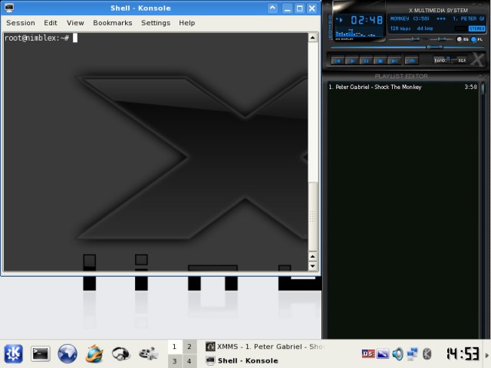
Task: Click the 14:53 panel clock
Action: coord(463,354)
